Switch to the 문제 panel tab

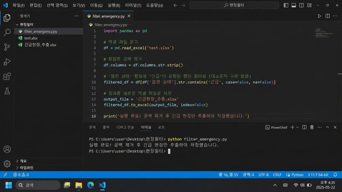point(93,127)
